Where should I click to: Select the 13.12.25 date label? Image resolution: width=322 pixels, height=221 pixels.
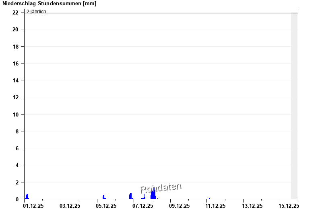pos(252,206)
